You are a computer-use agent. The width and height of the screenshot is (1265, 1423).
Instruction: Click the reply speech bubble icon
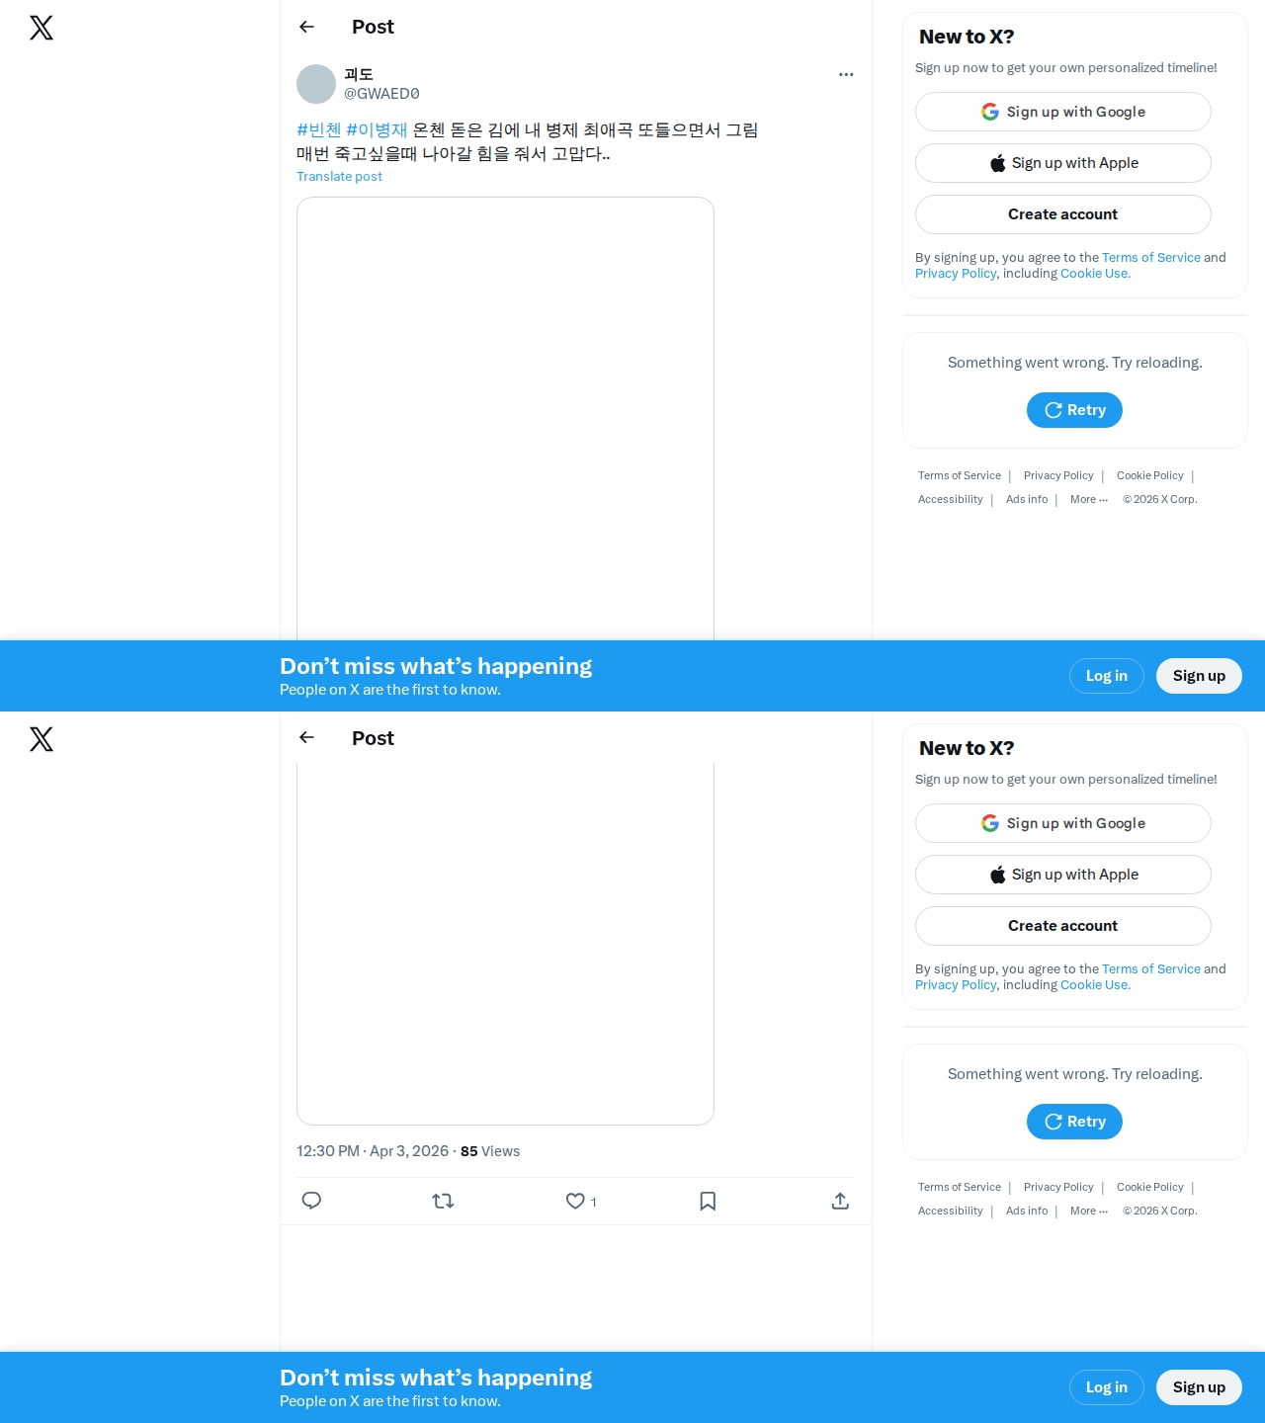click(311, 1201)
